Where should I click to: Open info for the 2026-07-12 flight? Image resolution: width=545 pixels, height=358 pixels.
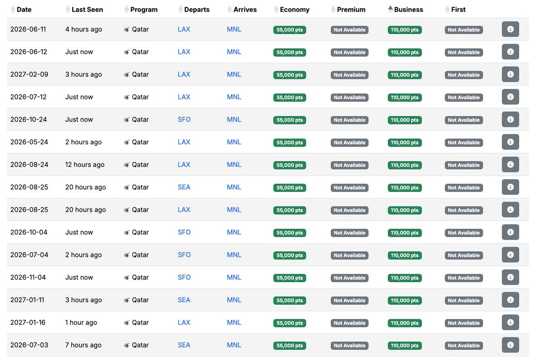[x=510, y=97]
